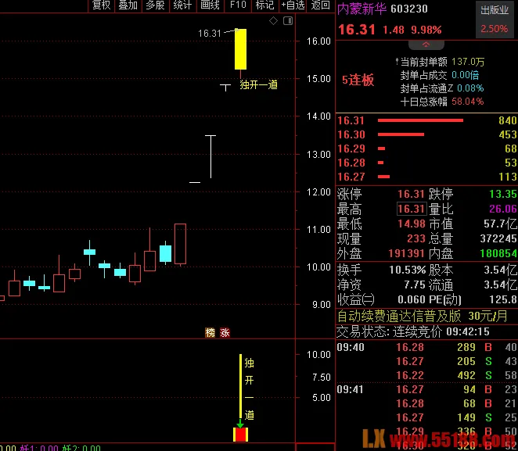Viewport: 518px width, 451px height.
Task: Open the 出版业 sector badge
Action: tap(495, 19)
